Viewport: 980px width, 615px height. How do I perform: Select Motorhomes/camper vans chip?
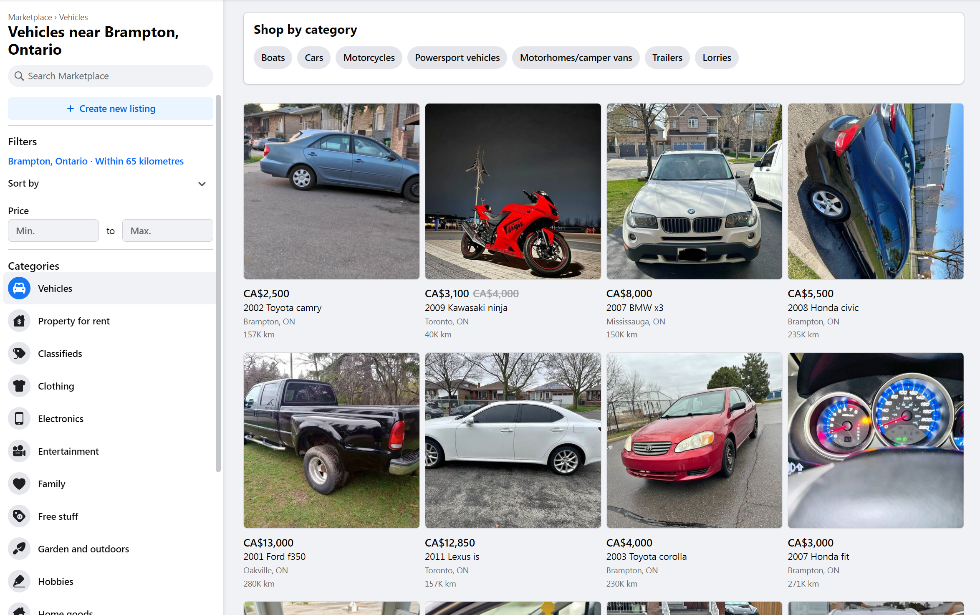point(576,58)
